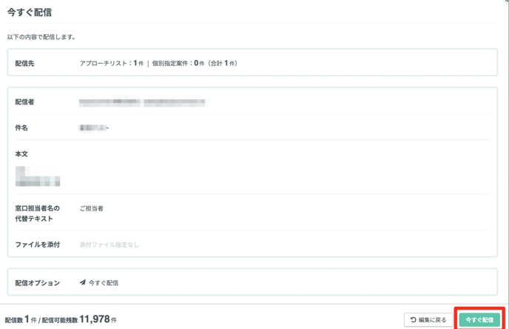This screenshot has width=509, height=329.
Task: Click the アプローチリスト：1件 count text
Action: [x=112, y=64]
